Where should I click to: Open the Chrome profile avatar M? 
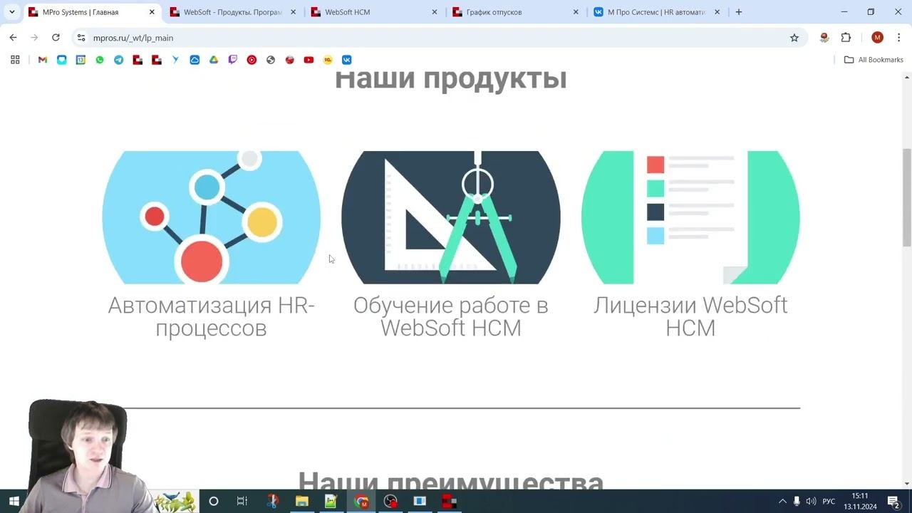click(877, 38)
